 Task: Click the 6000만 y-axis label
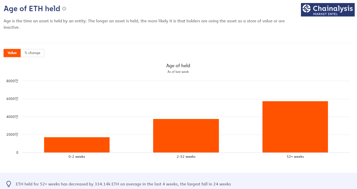pos(12,99)
